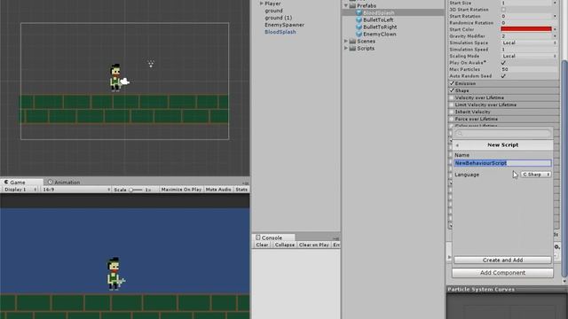Click the search magnifier icon in Add Component popup

click(x=460, y=134)
